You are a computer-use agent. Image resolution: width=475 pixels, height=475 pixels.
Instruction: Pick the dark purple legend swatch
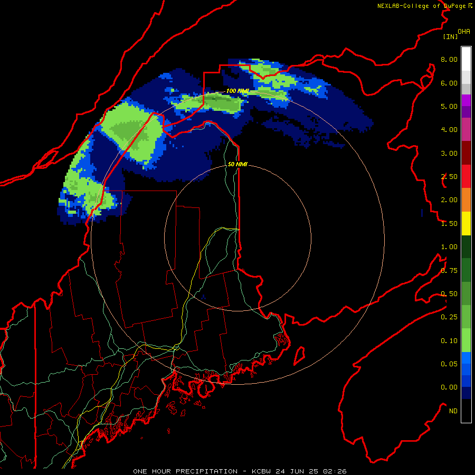pyautogui.click(x=466, y=112)
